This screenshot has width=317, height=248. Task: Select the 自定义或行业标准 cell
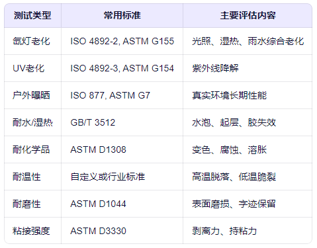[x=122, y=177]
